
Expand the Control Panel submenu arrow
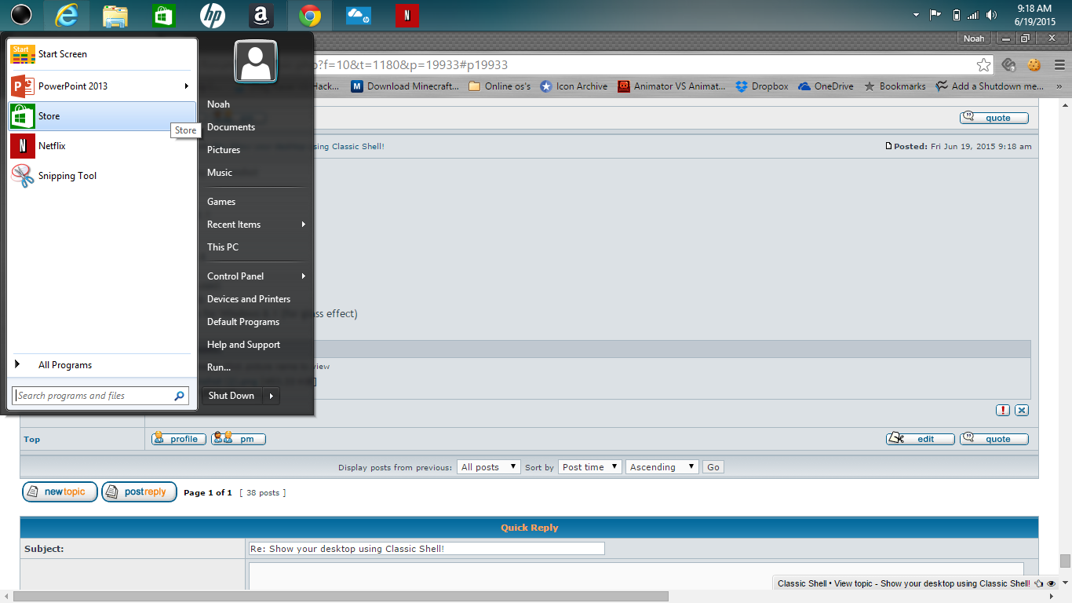tap(303, 276)
